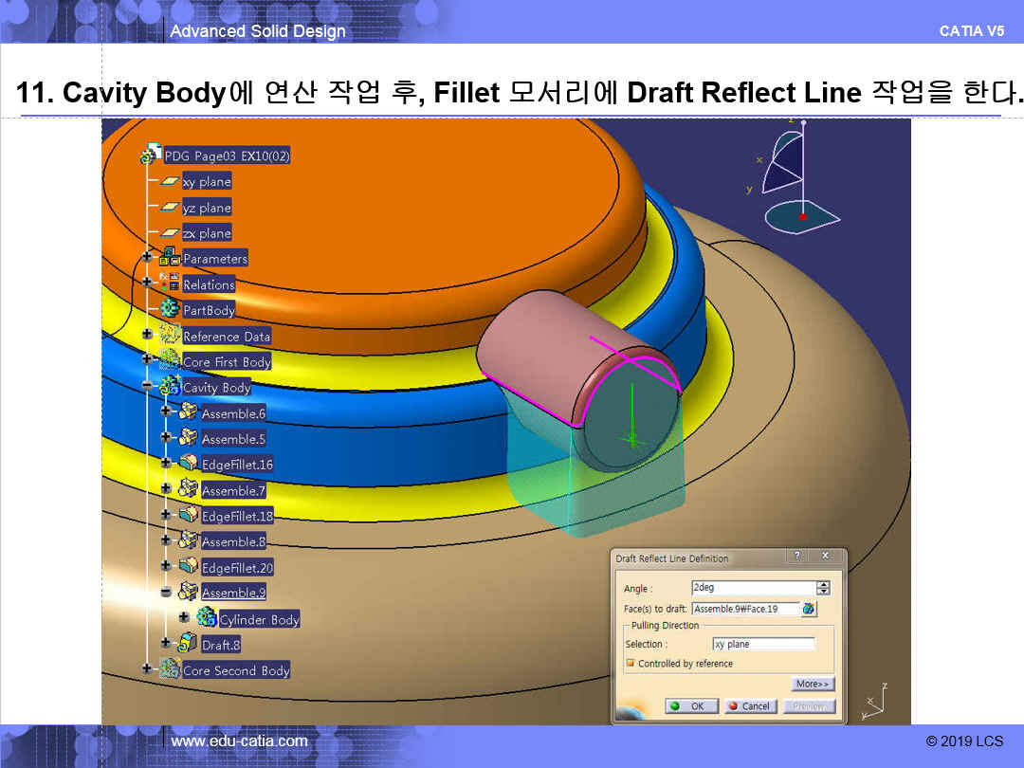
Task: Click the Parameters node icon
Action: click(x=170, y=257)
